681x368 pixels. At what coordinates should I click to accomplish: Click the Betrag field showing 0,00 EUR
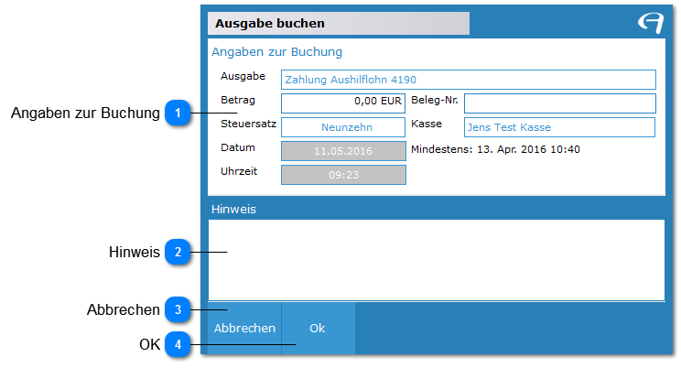click(x=343, y=103)
